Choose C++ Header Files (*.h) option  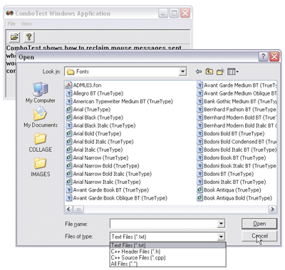coord(167,251)
